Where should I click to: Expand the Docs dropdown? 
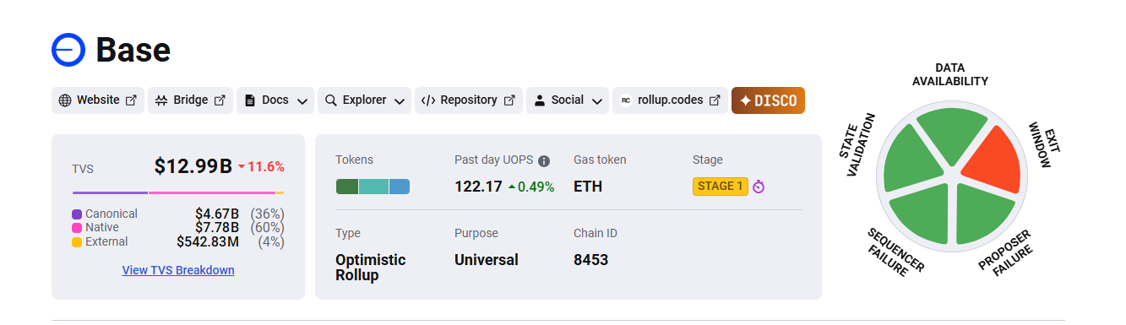click(275, 100)
